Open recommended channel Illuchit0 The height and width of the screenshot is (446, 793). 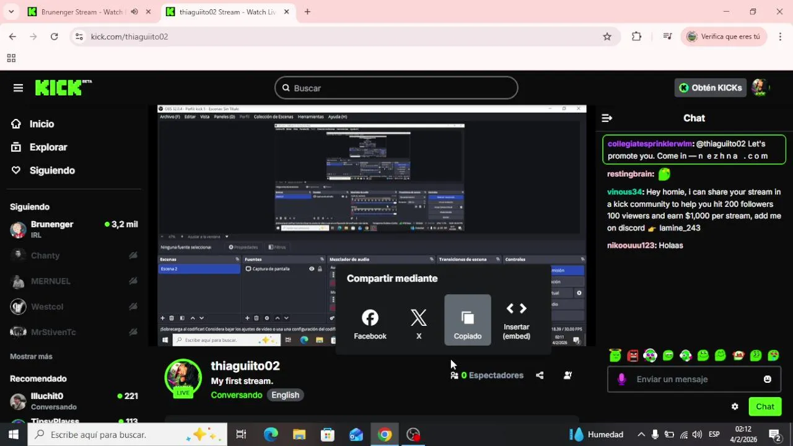(74, 401)
